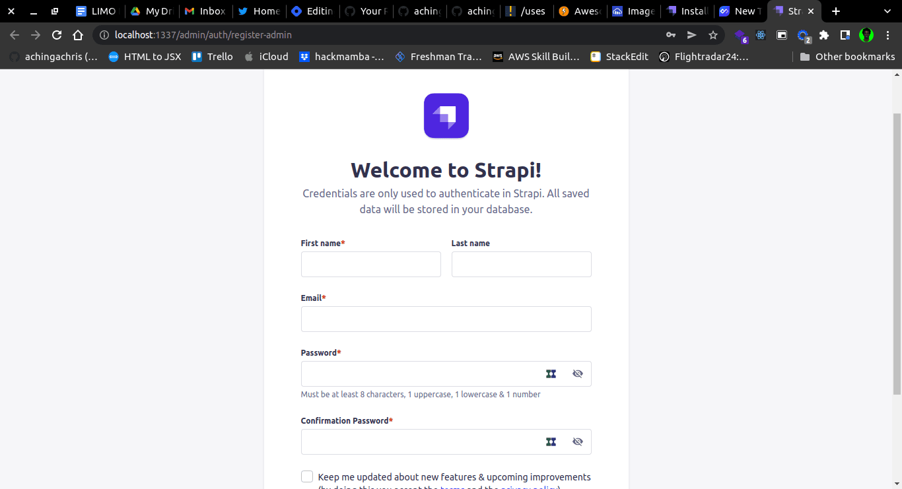Switch to the LIMO docs tab
Viewport: 902px width, 489px height.
(x=96, y=11)
